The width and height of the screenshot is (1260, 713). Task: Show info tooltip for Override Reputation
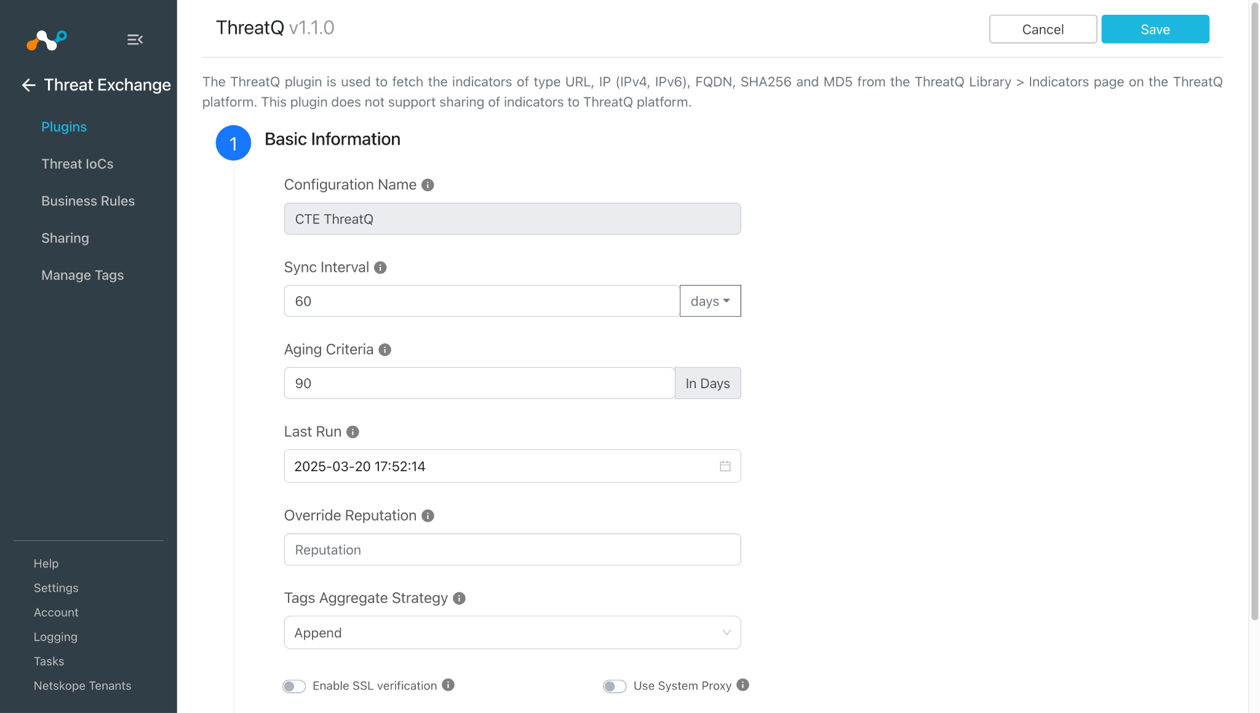click(x=428, y=516)
